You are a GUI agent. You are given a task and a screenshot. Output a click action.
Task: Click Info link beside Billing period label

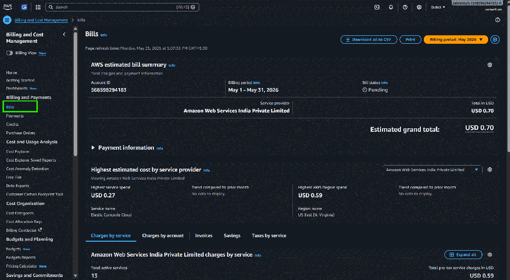pos(256,83)
